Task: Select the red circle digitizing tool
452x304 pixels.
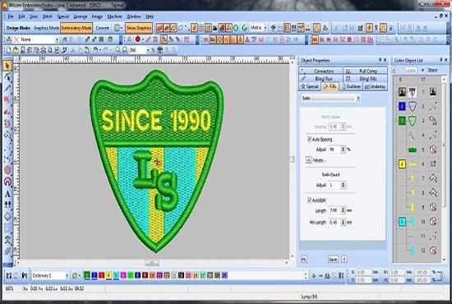Action: coord(7,170)
